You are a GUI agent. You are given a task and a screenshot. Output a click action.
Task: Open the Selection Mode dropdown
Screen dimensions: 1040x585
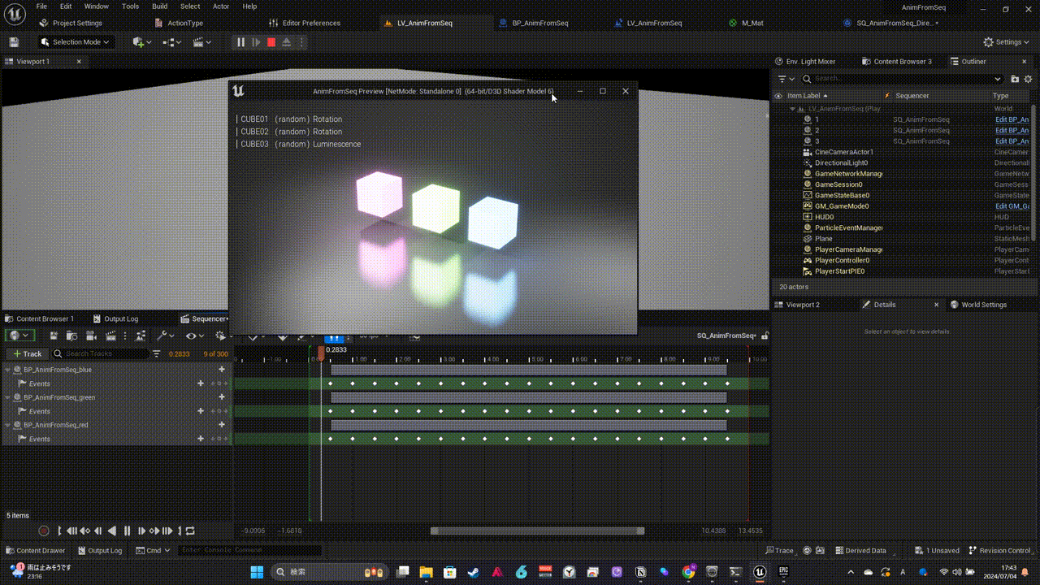[x=77, y=42]
